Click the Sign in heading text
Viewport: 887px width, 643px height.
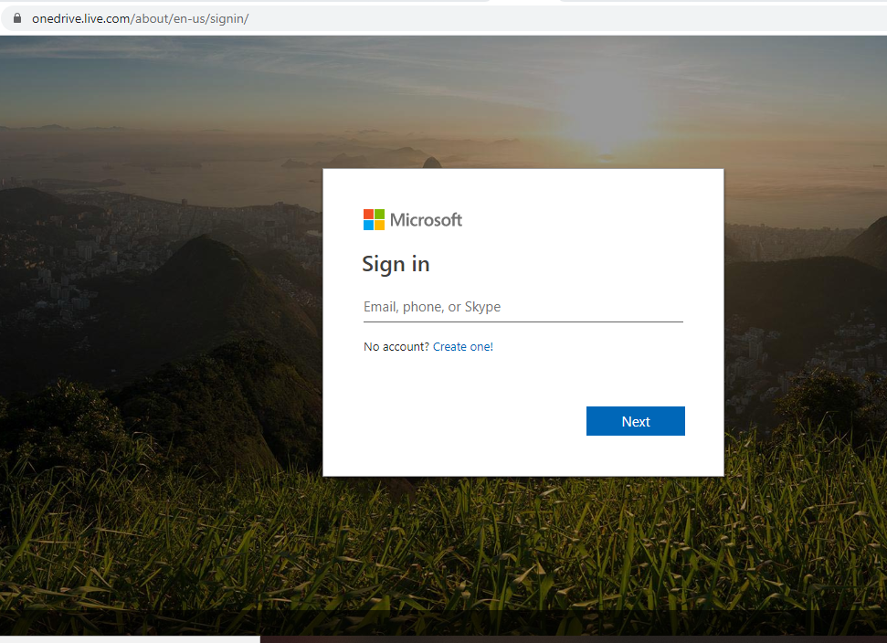(x=396, y=264)
